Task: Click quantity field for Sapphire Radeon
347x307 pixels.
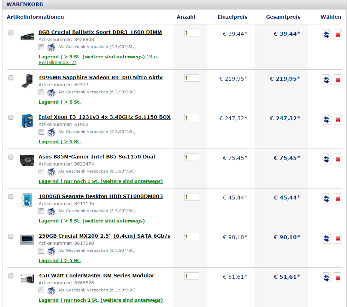Action: click(192, 78)
